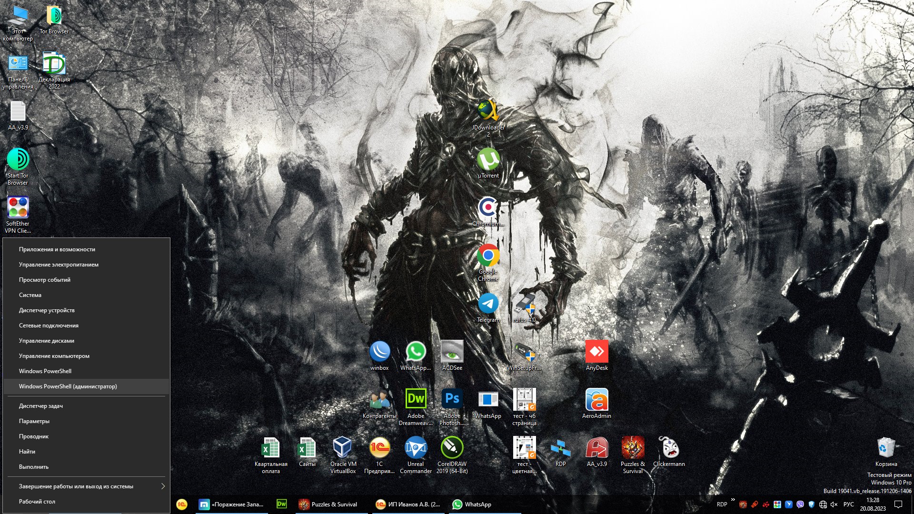Select Приложения и возможности menu entry

86,249
